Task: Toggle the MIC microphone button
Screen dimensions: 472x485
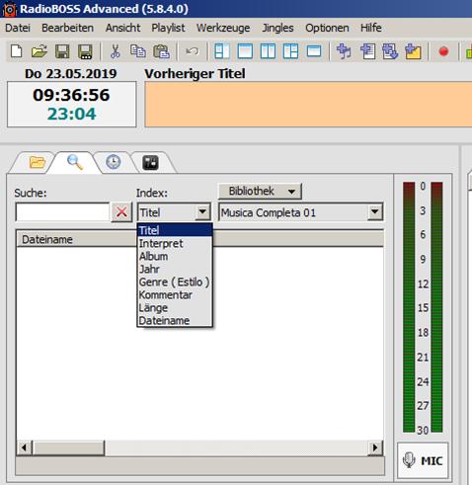Action: 423,460
